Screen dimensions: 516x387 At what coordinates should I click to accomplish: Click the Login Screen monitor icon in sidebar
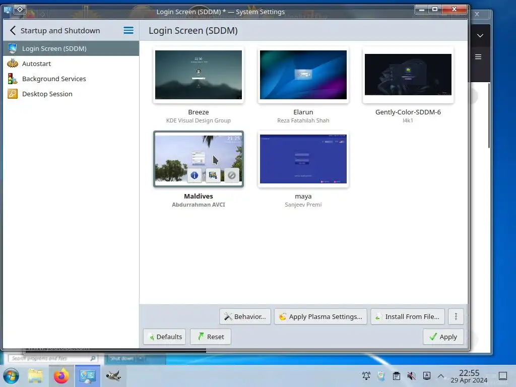13,48
